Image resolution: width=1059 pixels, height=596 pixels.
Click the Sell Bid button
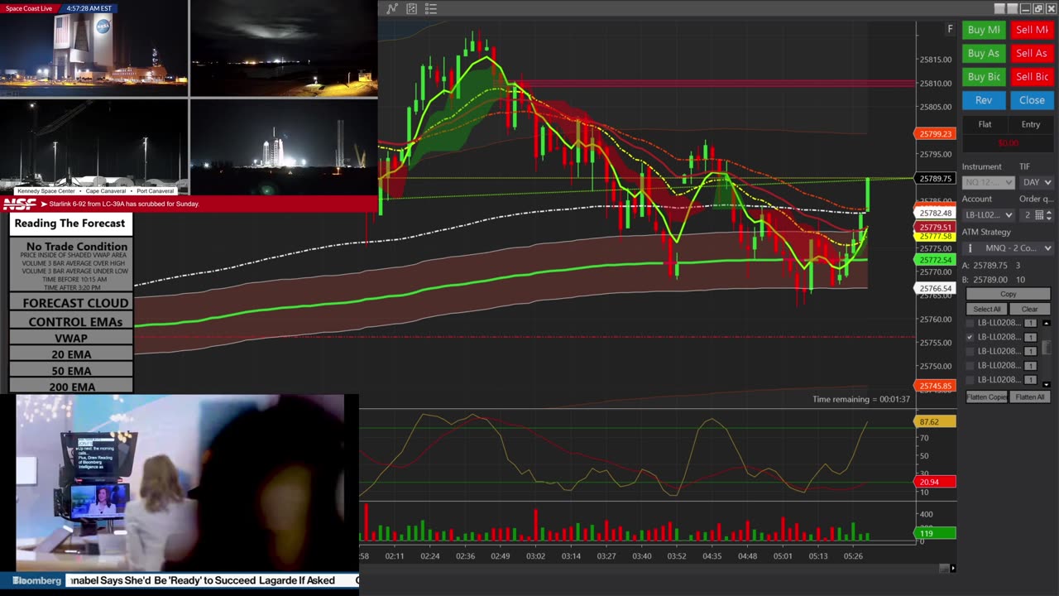click(x=1032, y=77)
